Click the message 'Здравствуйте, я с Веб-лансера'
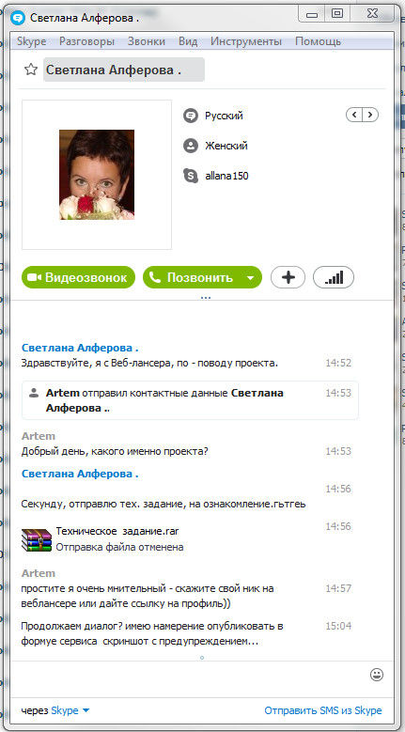Screen dimensions: 405x732 point(149,363)
